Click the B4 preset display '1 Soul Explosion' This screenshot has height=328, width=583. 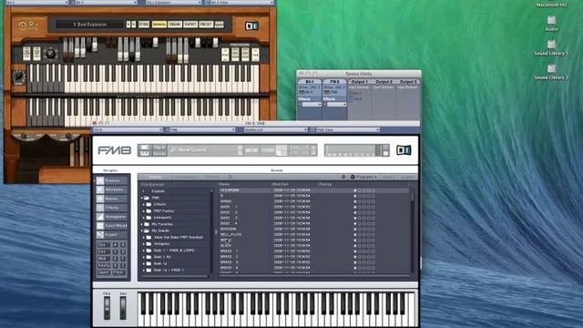(90, 25)
